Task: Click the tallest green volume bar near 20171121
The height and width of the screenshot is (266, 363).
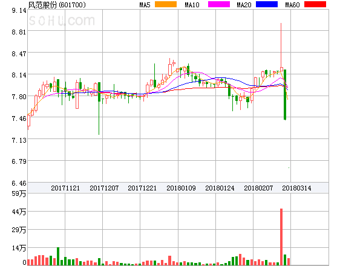Action: (58, 256)
